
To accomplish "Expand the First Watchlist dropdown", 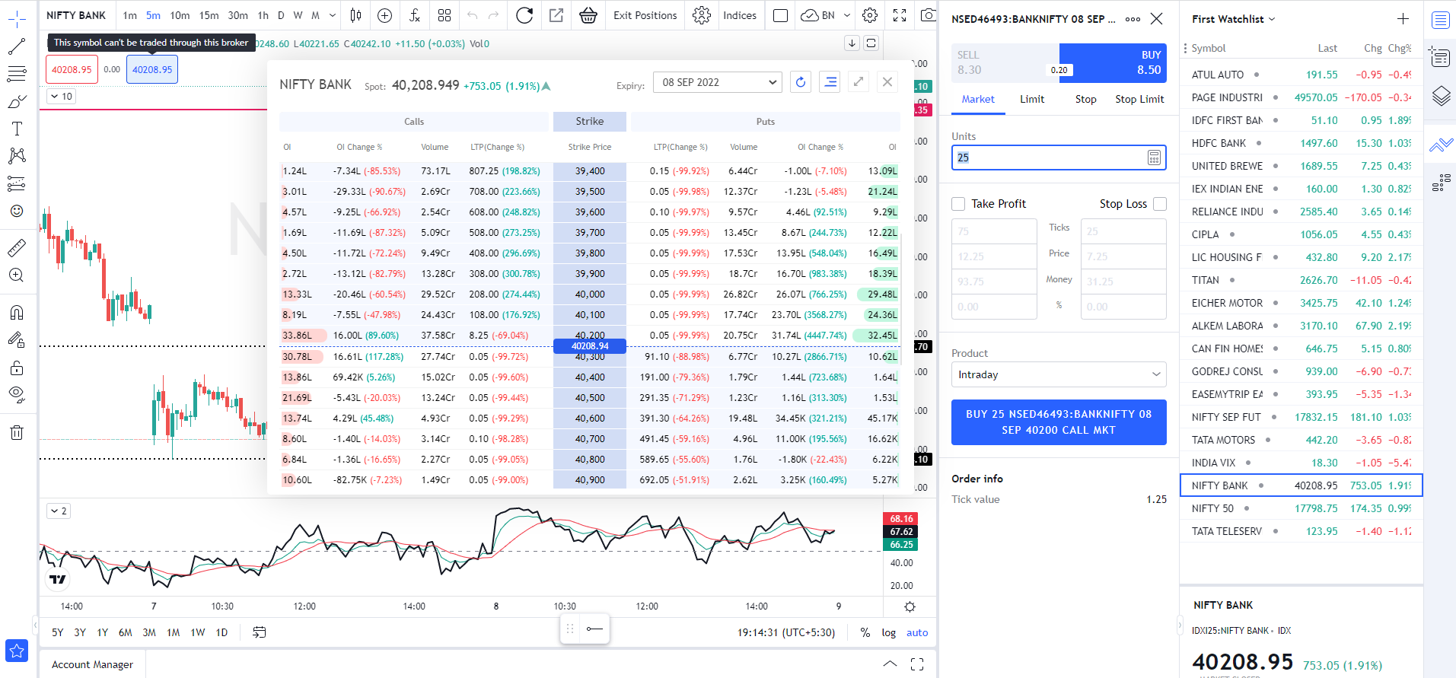I will click(1233, 19).
